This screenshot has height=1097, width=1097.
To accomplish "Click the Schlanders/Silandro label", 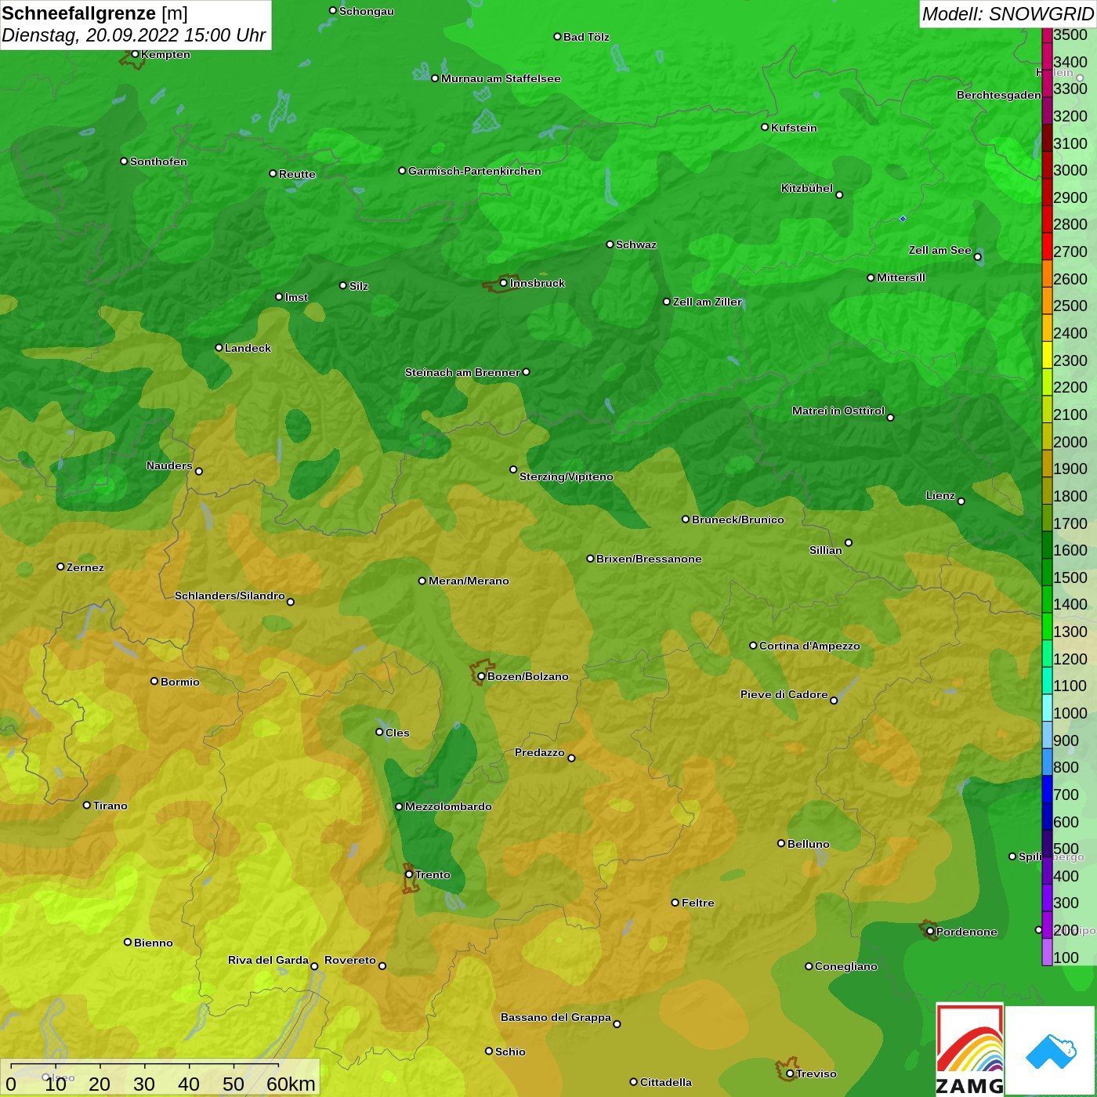I will pyautogui.click(x=230, y=596).
